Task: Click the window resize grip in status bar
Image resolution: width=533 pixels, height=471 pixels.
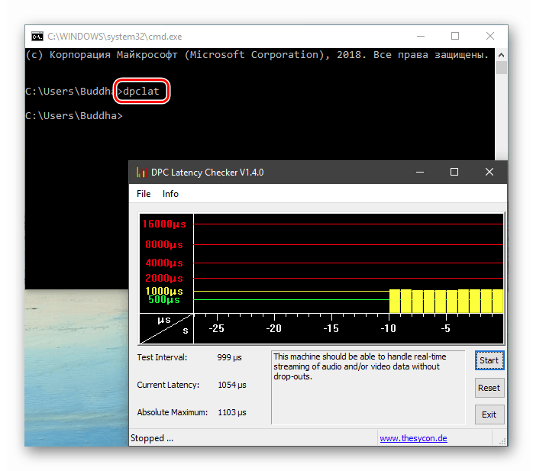Action: coord(502,441)
